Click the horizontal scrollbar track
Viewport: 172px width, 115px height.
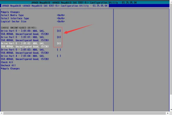coord(84,113)
